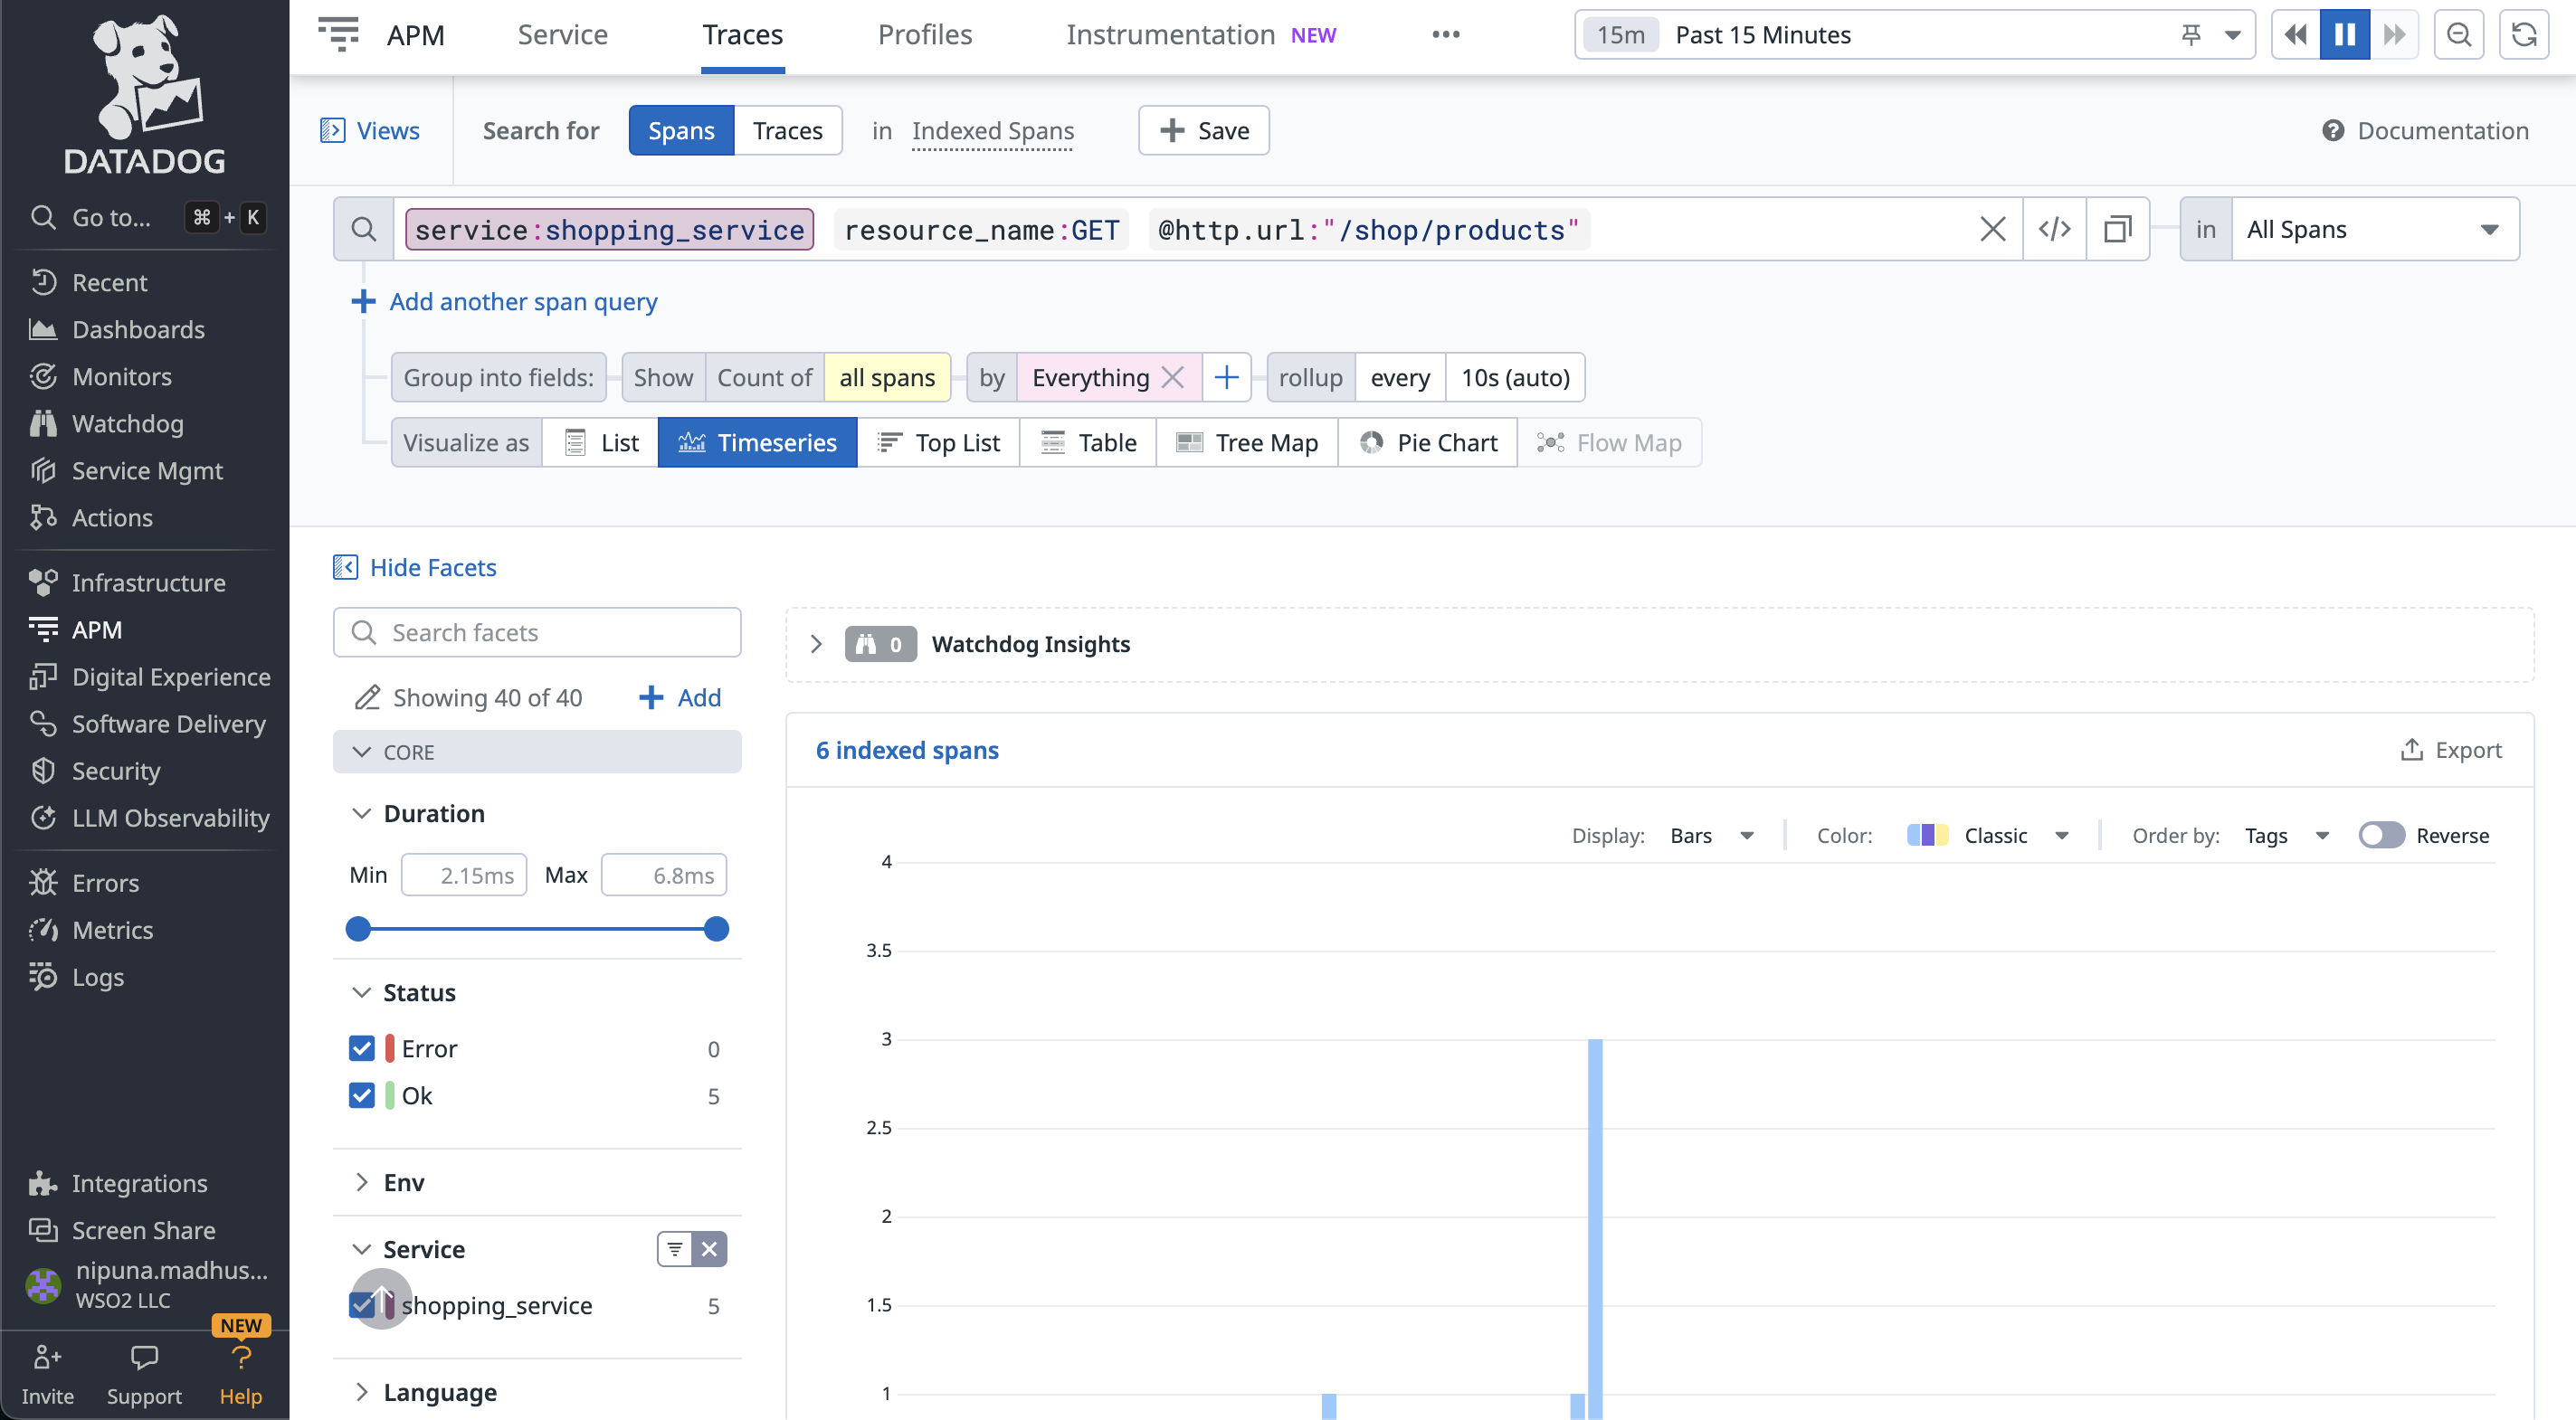Open the more tabs ellipsis menu
Viewport: 2576px width, 1420px height.
click(x=1445, y=35)
